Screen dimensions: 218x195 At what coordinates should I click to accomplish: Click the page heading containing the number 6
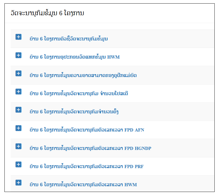(47, 13)
